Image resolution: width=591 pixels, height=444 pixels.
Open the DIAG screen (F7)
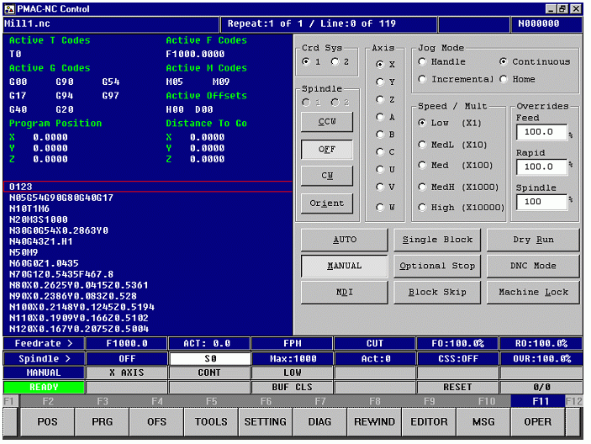(x=319, y=422)
